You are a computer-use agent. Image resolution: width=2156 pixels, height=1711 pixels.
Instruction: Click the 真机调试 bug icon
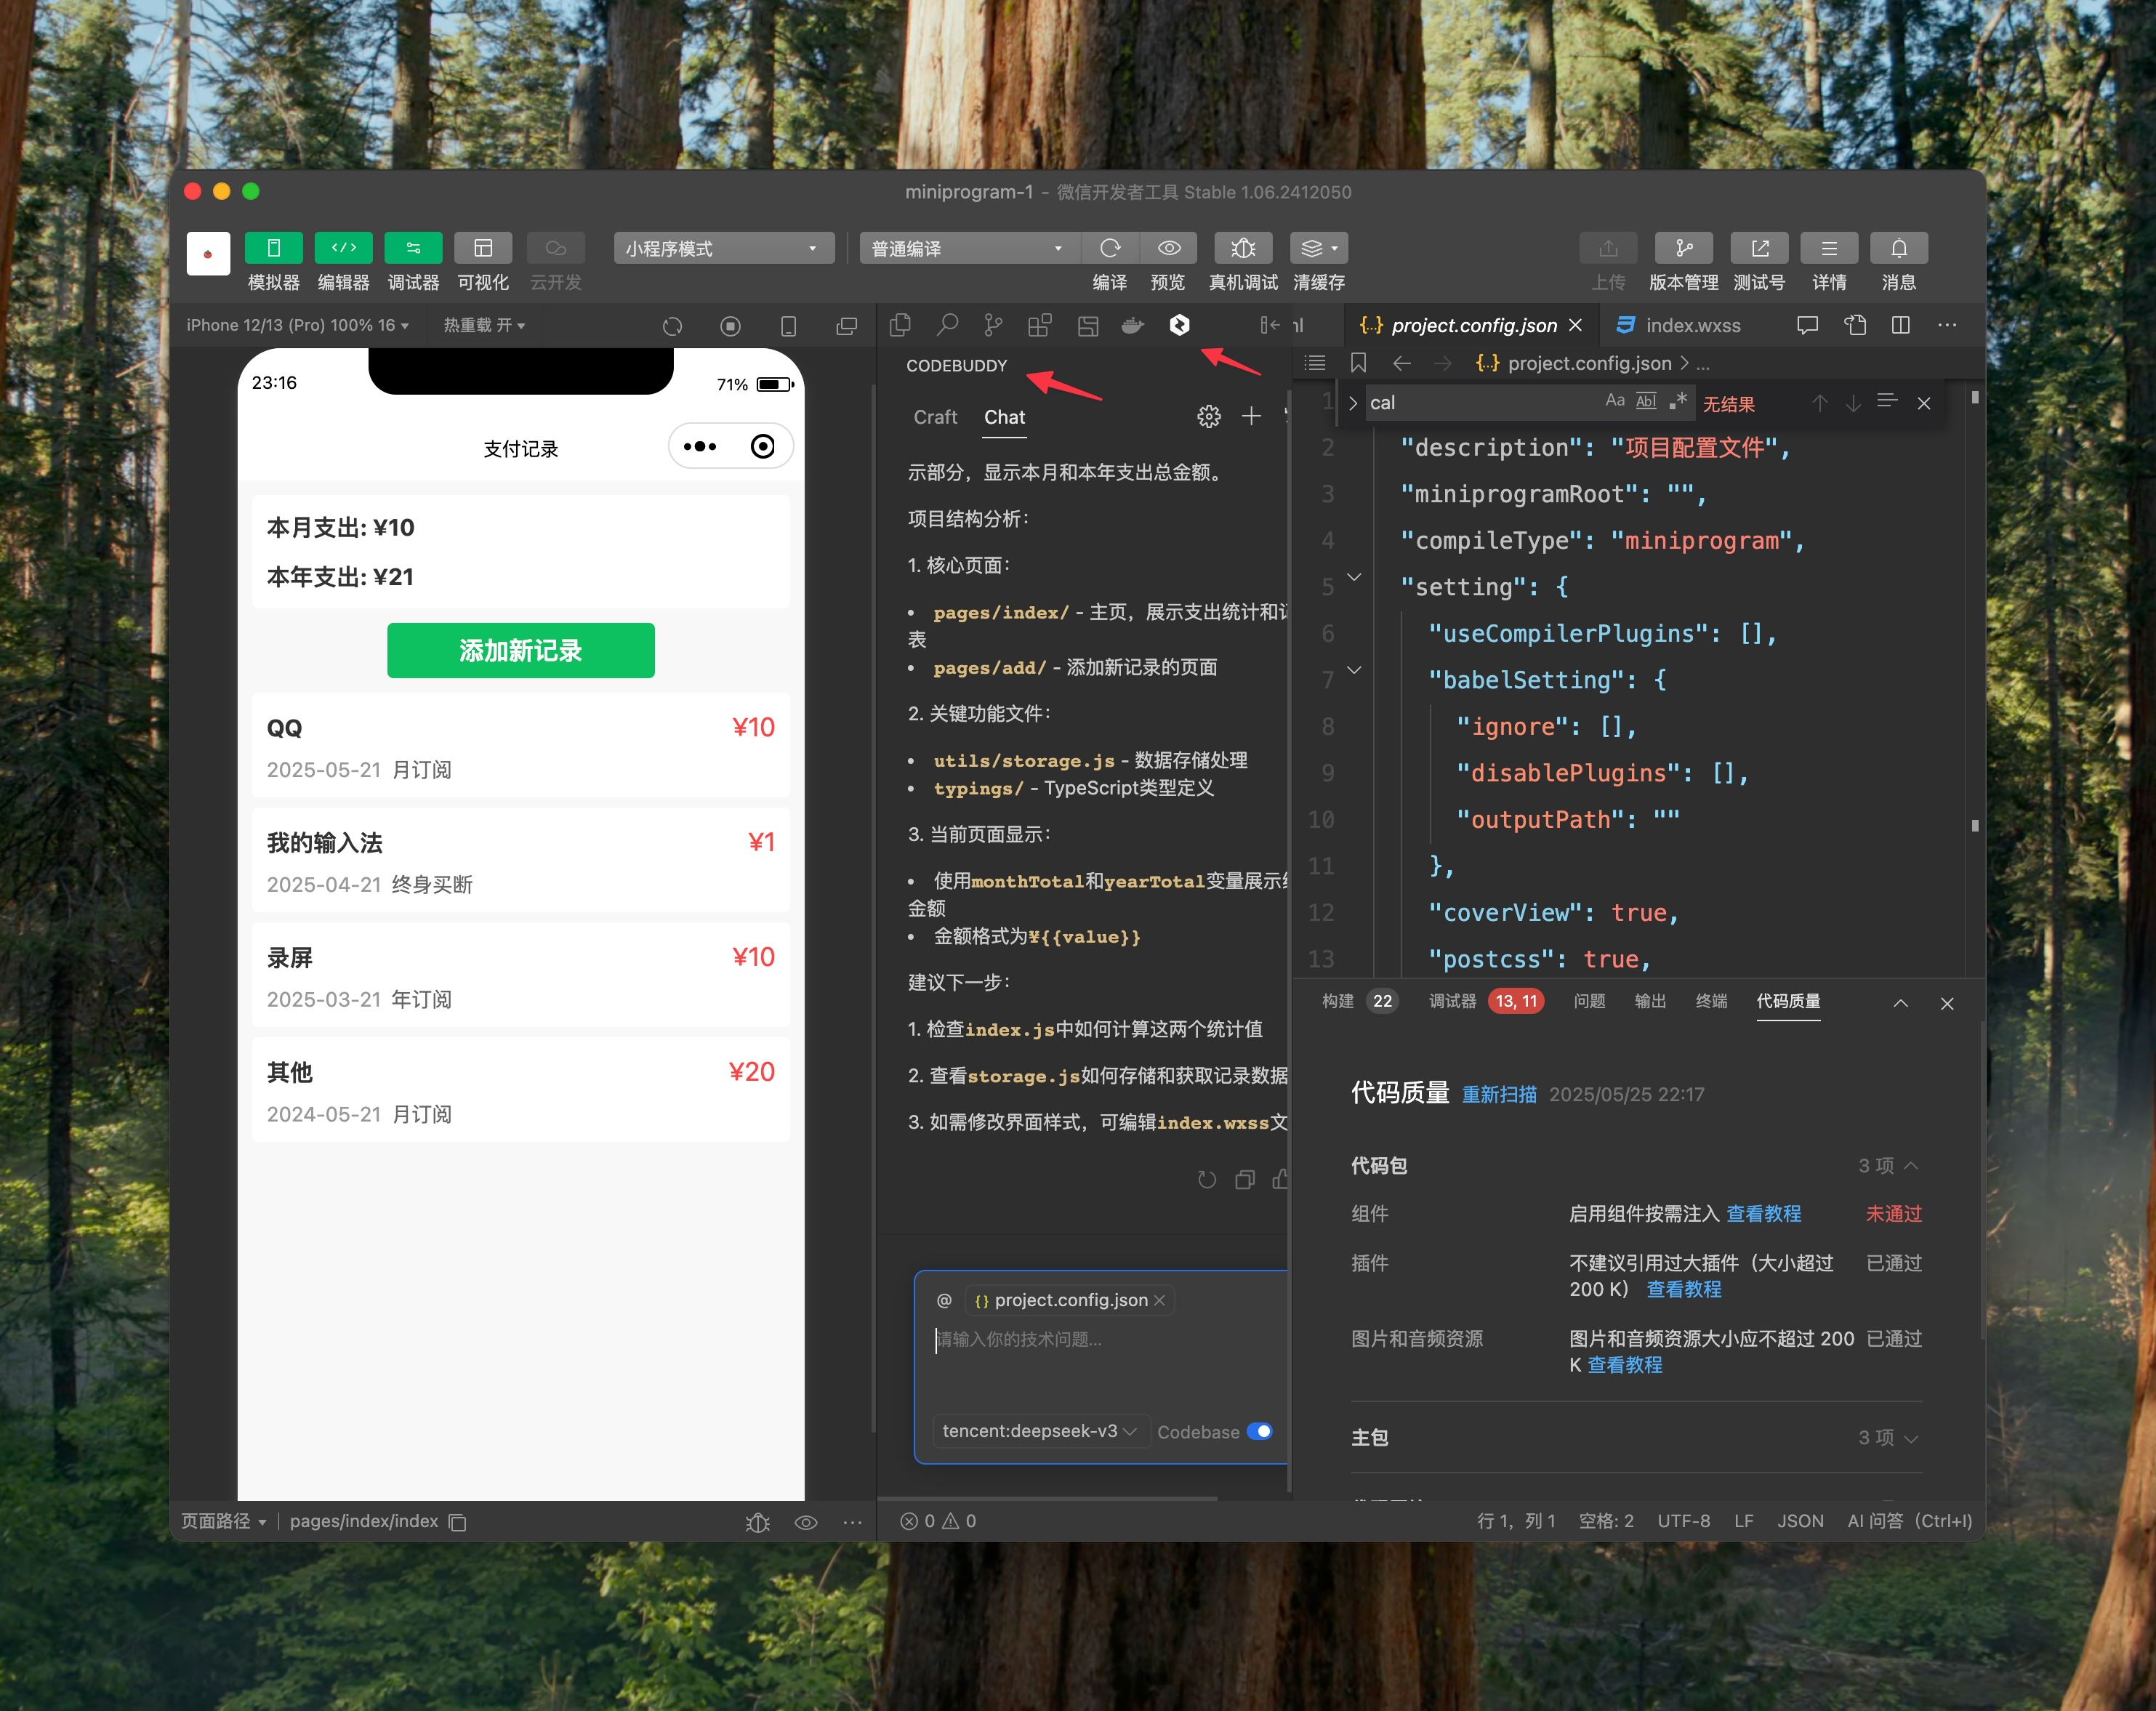[x=1242, y=248]
